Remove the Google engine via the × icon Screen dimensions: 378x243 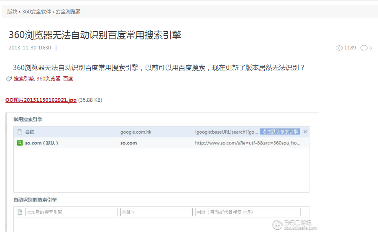pyautogui.click(x=304, y=131)
